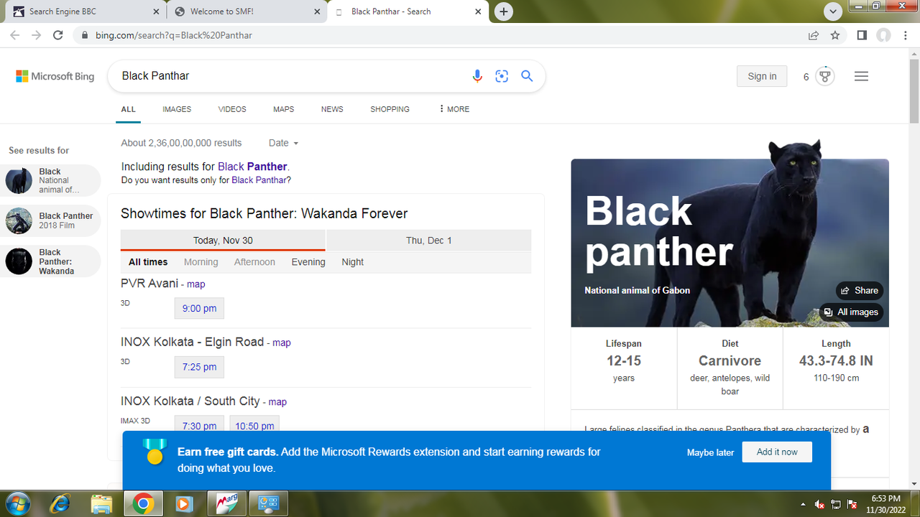The image size is (920, 517).
Task: Click the microphone voice search icon
Action: pyautogui.click(x=477, y=76)
